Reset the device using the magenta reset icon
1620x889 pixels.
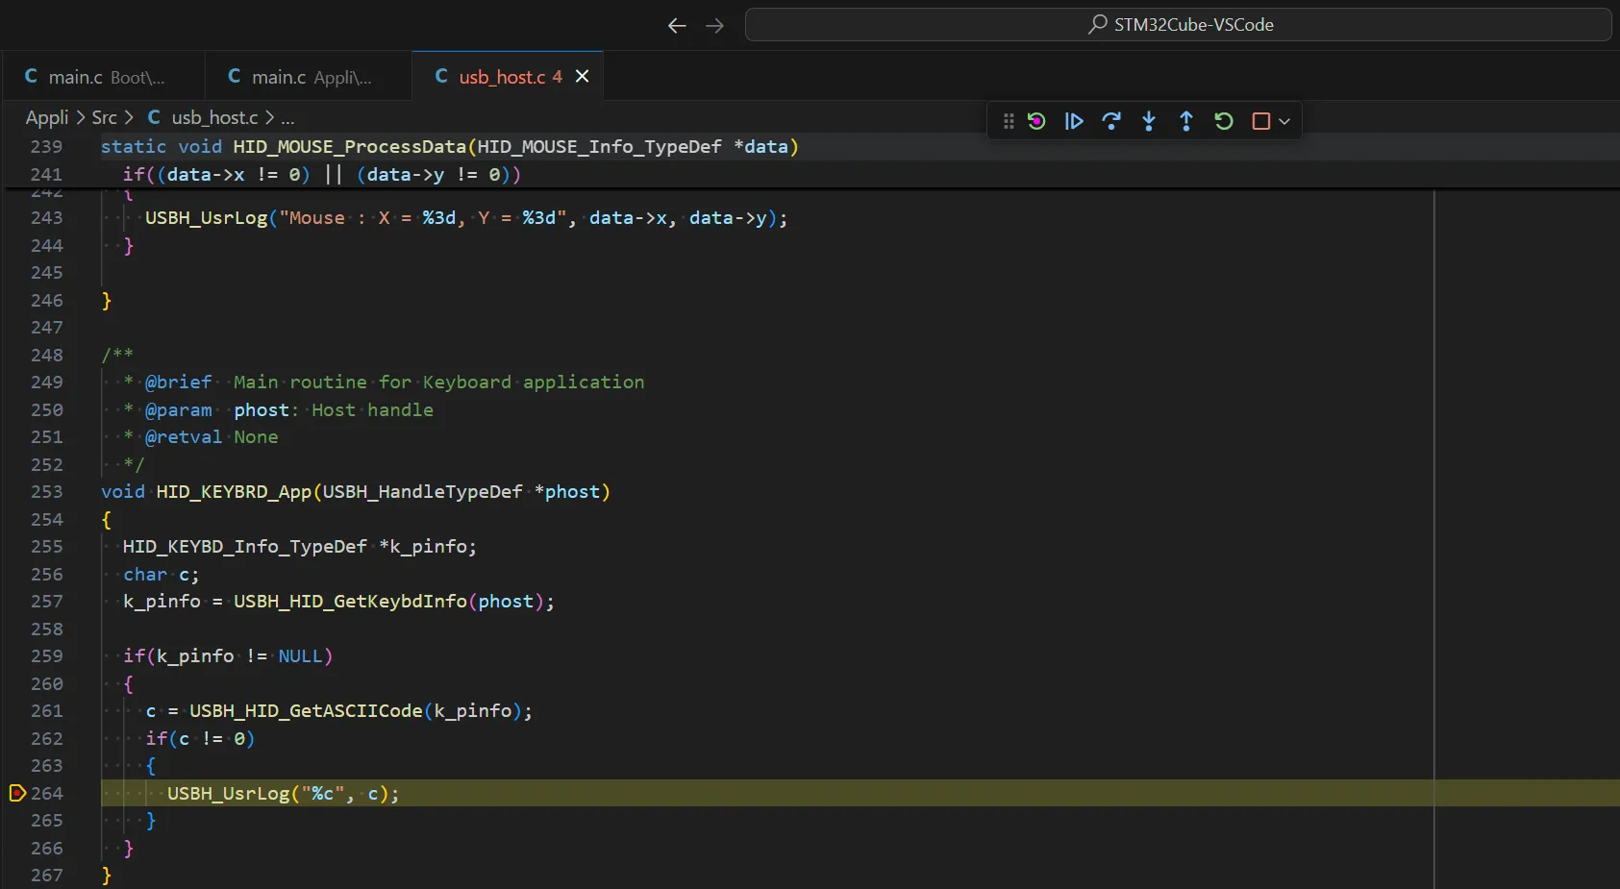pos(1037,121)
